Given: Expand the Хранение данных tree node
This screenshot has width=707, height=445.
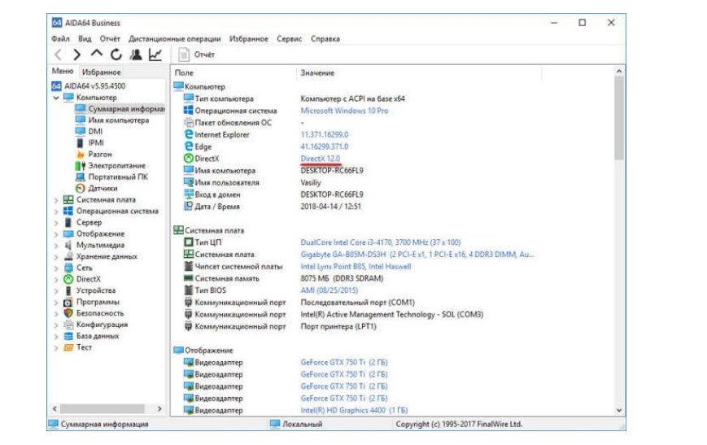Looking at the screenshot, I should click(x=56, y=256).
